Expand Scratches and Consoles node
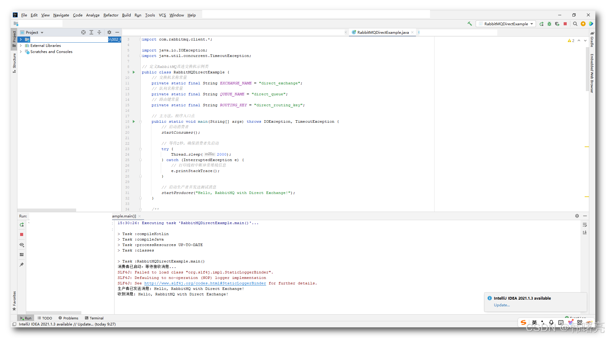The image size is (606, 338). (21, 52)
